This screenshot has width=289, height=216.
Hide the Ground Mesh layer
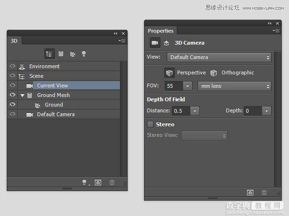(x=13, y=95)
